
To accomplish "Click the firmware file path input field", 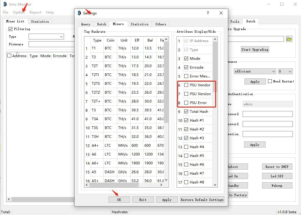I will (x=256, y=39).
